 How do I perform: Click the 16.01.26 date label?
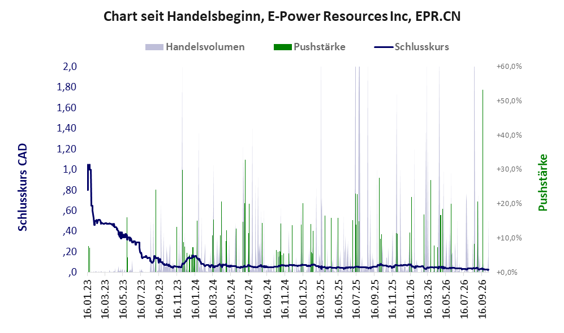pos(411,299)
